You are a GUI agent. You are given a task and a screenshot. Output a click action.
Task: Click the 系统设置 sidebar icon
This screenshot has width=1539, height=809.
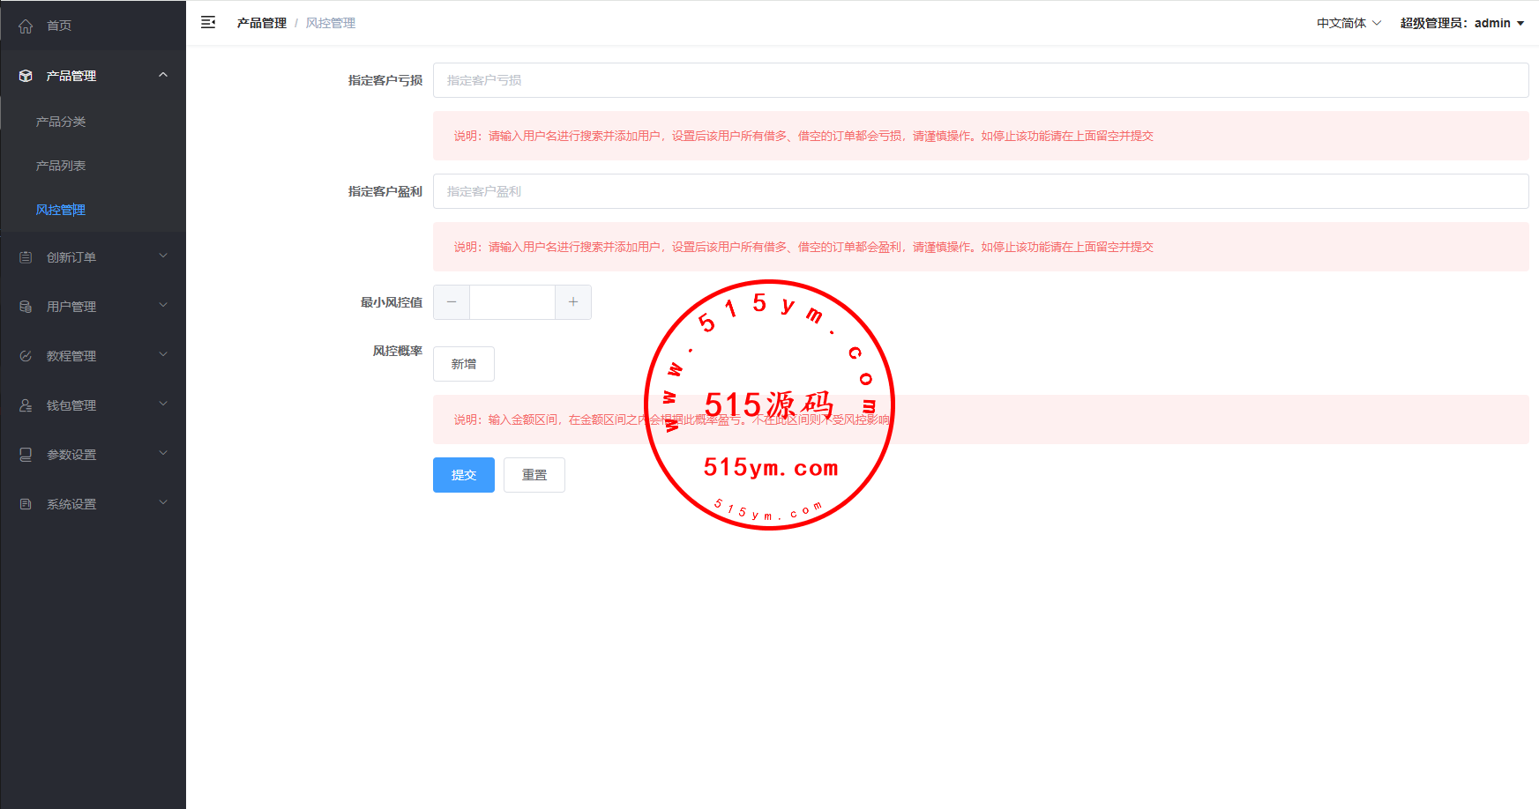click(x=26, y=504)
